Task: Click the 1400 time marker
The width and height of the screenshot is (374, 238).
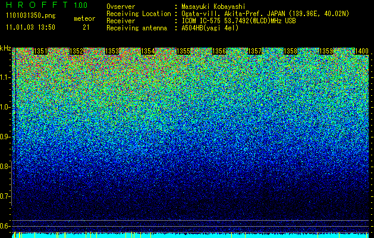Action: (362, 51)
